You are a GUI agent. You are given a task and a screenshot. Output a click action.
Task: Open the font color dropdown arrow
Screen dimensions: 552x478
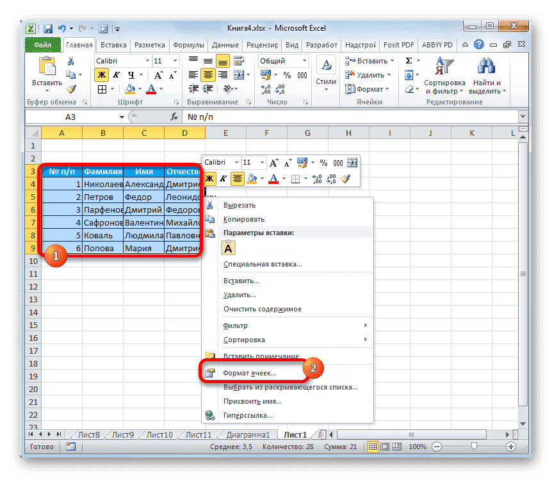160,89
